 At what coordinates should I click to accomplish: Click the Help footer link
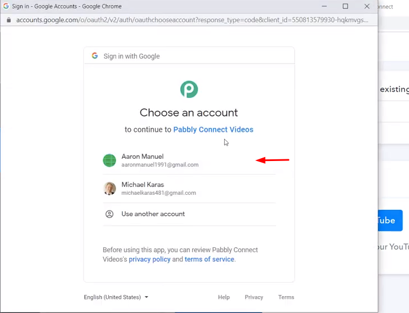[224, 297]
